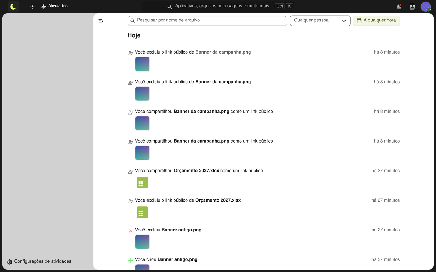Open the notifications bell
Viewport: 436px width, 272px height.
pyautogui.click(x=399, y=7)
